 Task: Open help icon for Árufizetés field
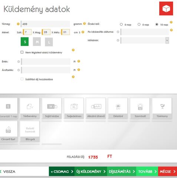click(x=79, y=70)
